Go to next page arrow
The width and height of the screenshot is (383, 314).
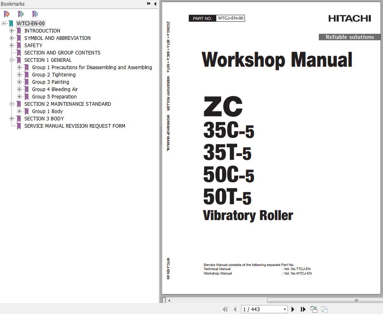coord(293,310)
